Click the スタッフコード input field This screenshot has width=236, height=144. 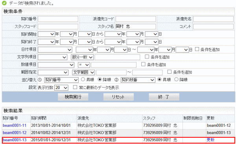[58, 27]
